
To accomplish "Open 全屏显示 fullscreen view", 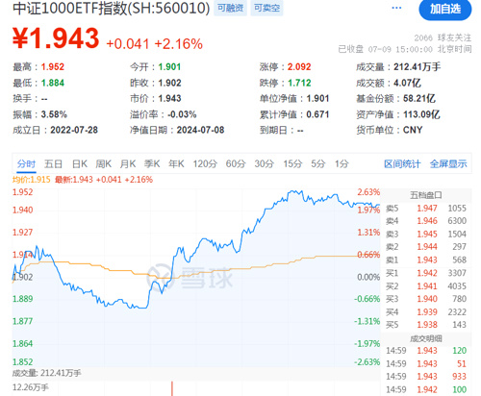I will 448,164.
